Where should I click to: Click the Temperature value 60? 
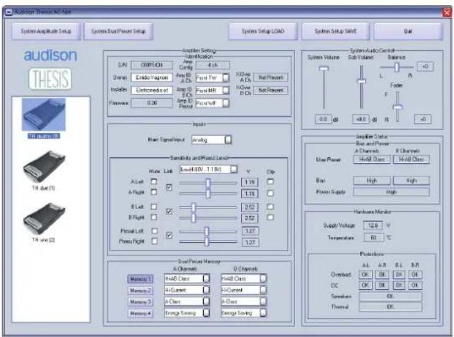[373, 238]
